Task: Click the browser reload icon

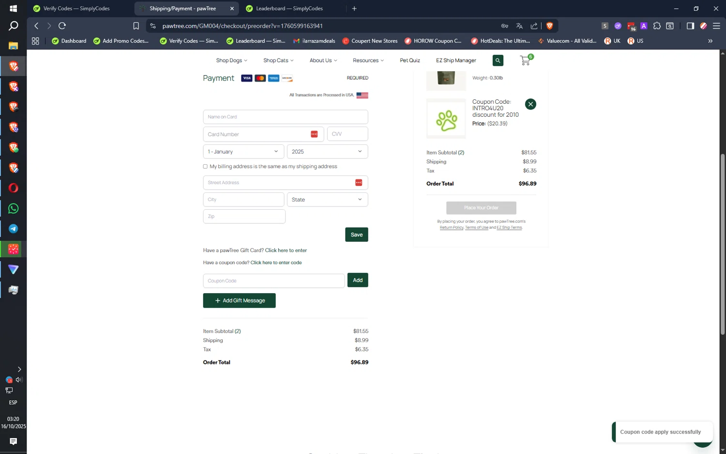Action: pyautogui.click(x=62, y=26)
